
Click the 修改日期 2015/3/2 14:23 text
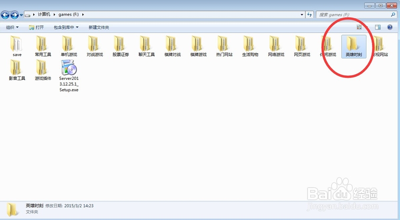(x=69, y=206)
